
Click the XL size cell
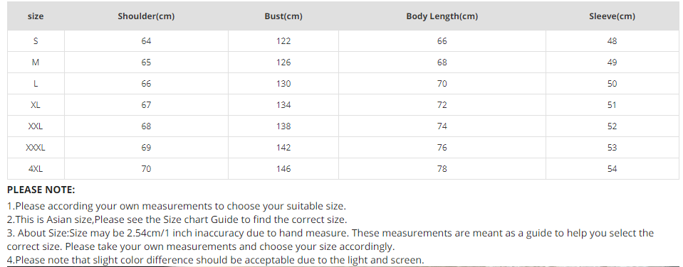tap(36, 105)
